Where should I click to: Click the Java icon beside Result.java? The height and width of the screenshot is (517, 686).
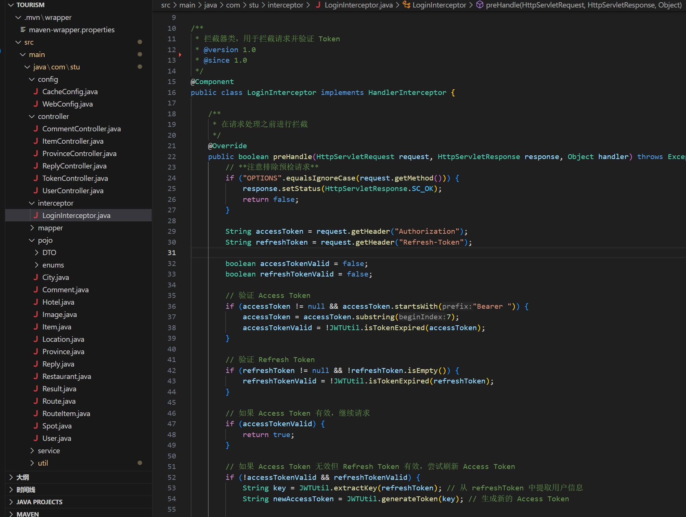36,389
